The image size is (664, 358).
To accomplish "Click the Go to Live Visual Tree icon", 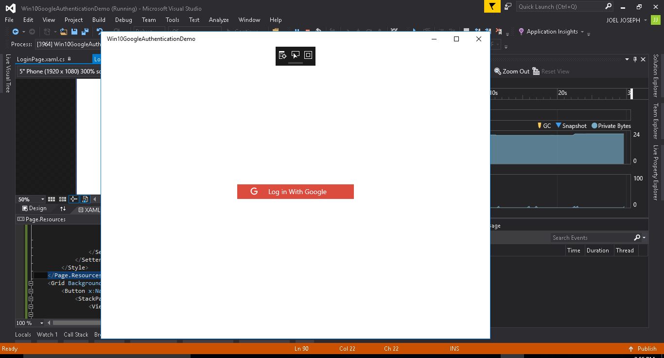I will (x=282, y=55).
